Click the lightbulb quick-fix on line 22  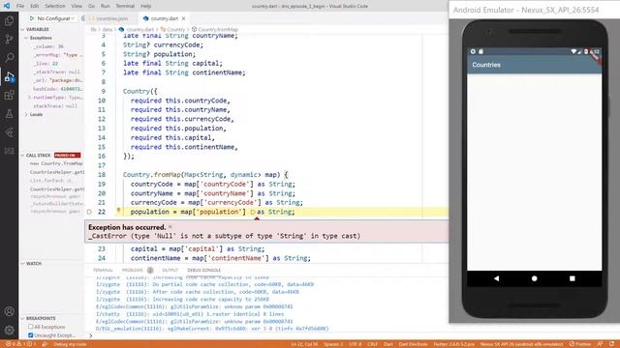click(118, 211)
